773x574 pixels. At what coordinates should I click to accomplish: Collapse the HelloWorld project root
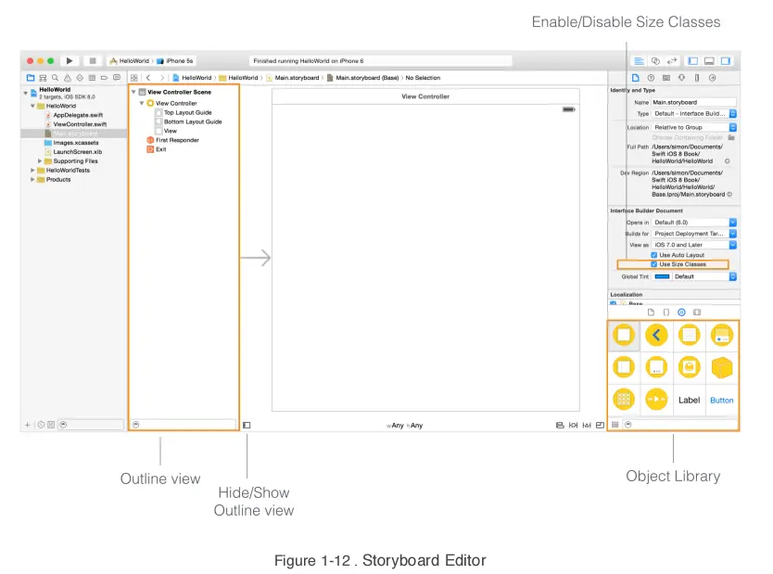[x=26, y=93]
